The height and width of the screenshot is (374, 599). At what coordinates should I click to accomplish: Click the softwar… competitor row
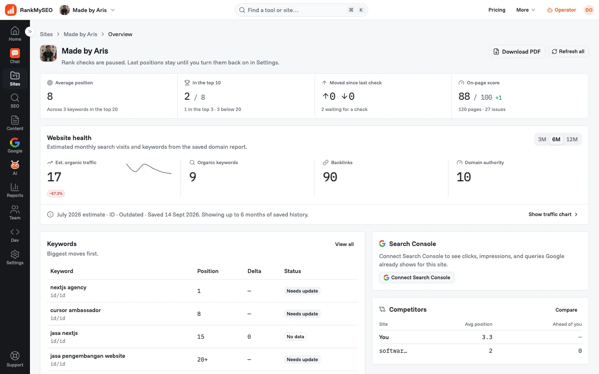[x=480, y=351]
